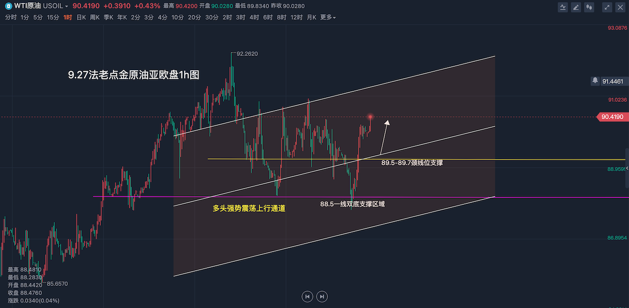Click the price alert bell icon
Image resolution: width=629 pixels, height=308 pixels.
click(595, 81)
